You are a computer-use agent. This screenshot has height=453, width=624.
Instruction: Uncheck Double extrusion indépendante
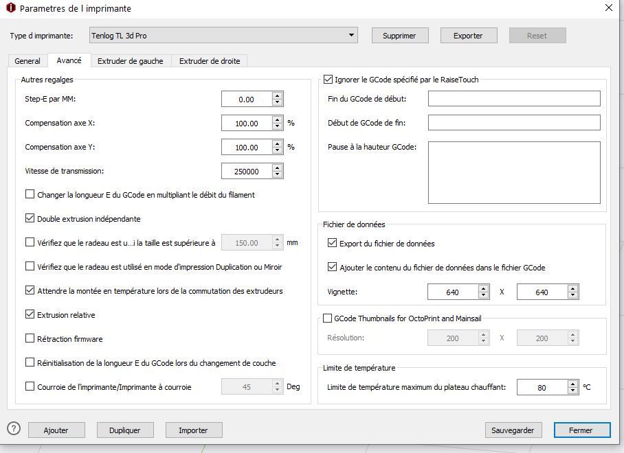coord(30,218)
